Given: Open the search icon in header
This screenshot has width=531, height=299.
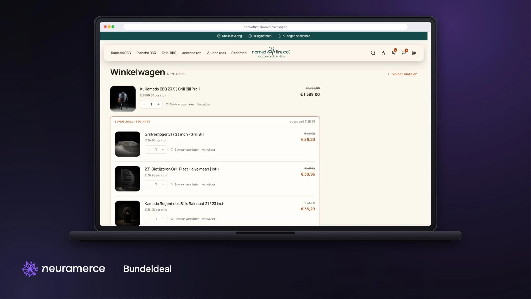Looking at the screenshot, I should pyautogui.click(x=373, y=53).
